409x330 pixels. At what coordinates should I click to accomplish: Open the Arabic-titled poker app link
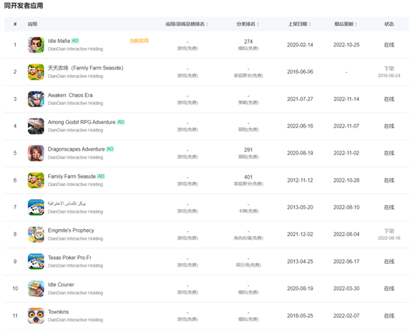pos(67,203)
